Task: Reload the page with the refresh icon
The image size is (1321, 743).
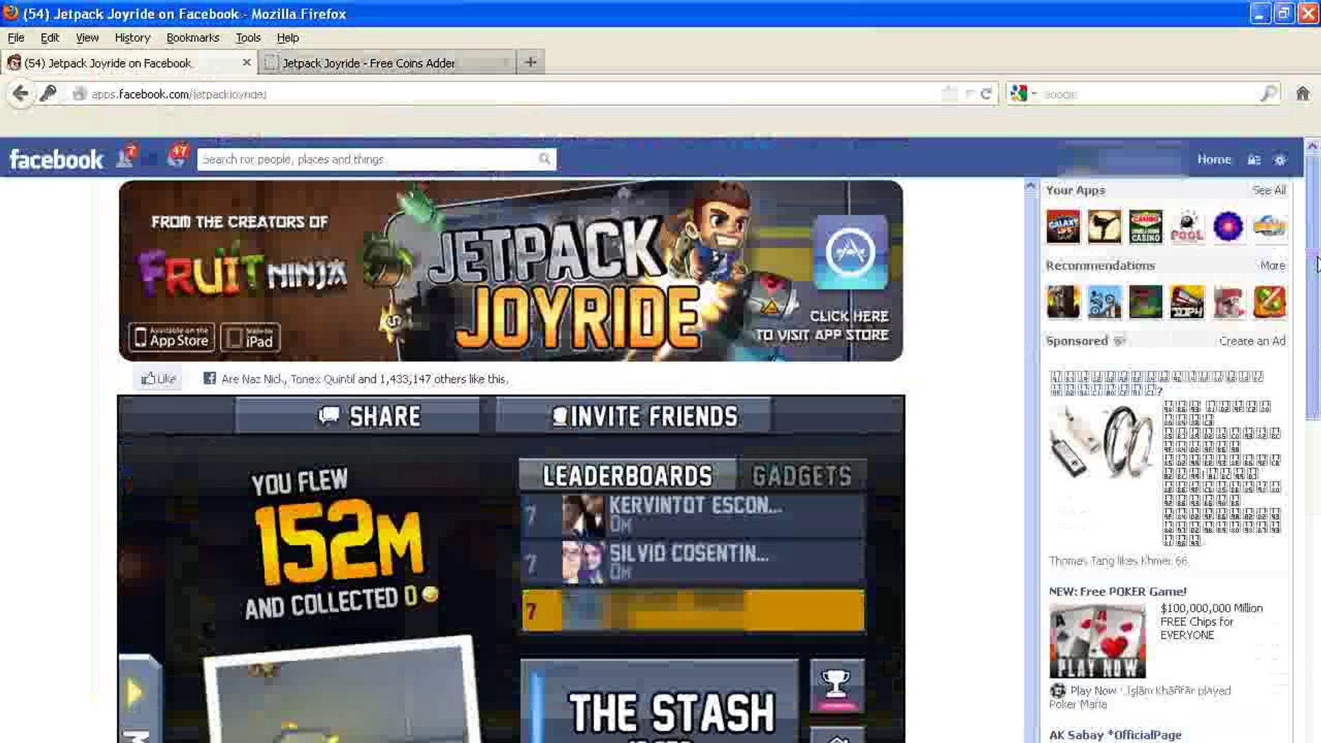Action: [x=986, y=94]
